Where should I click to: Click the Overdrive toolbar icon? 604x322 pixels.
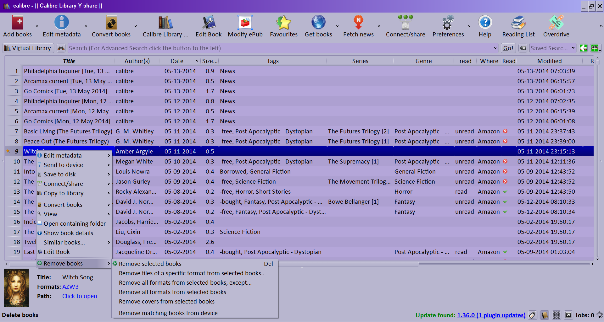(x=556, y=23)
